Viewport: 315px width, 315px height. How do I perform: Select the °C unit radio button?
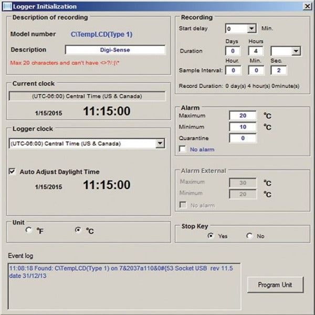tap(78, 230)
